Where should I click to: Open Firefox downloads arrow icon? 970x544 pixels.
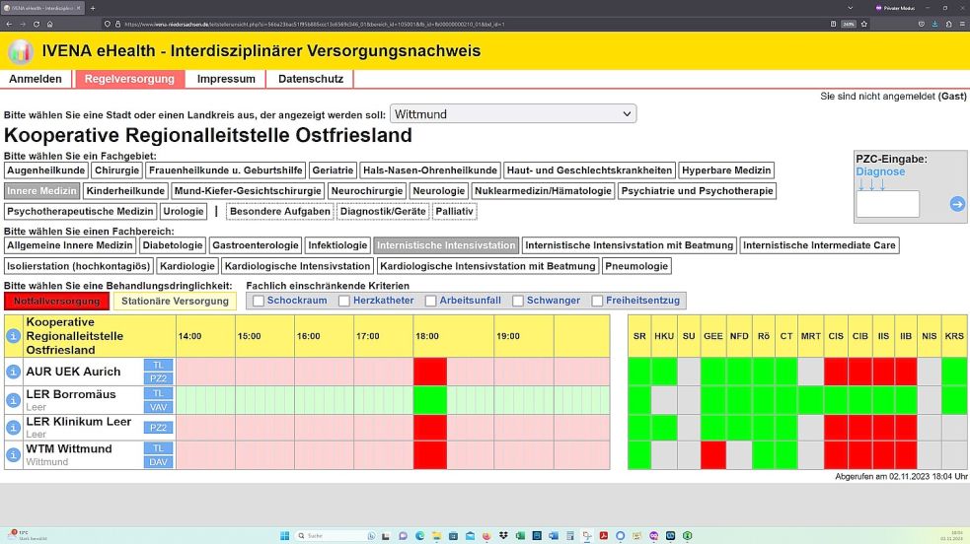click(x=934, y=24)
